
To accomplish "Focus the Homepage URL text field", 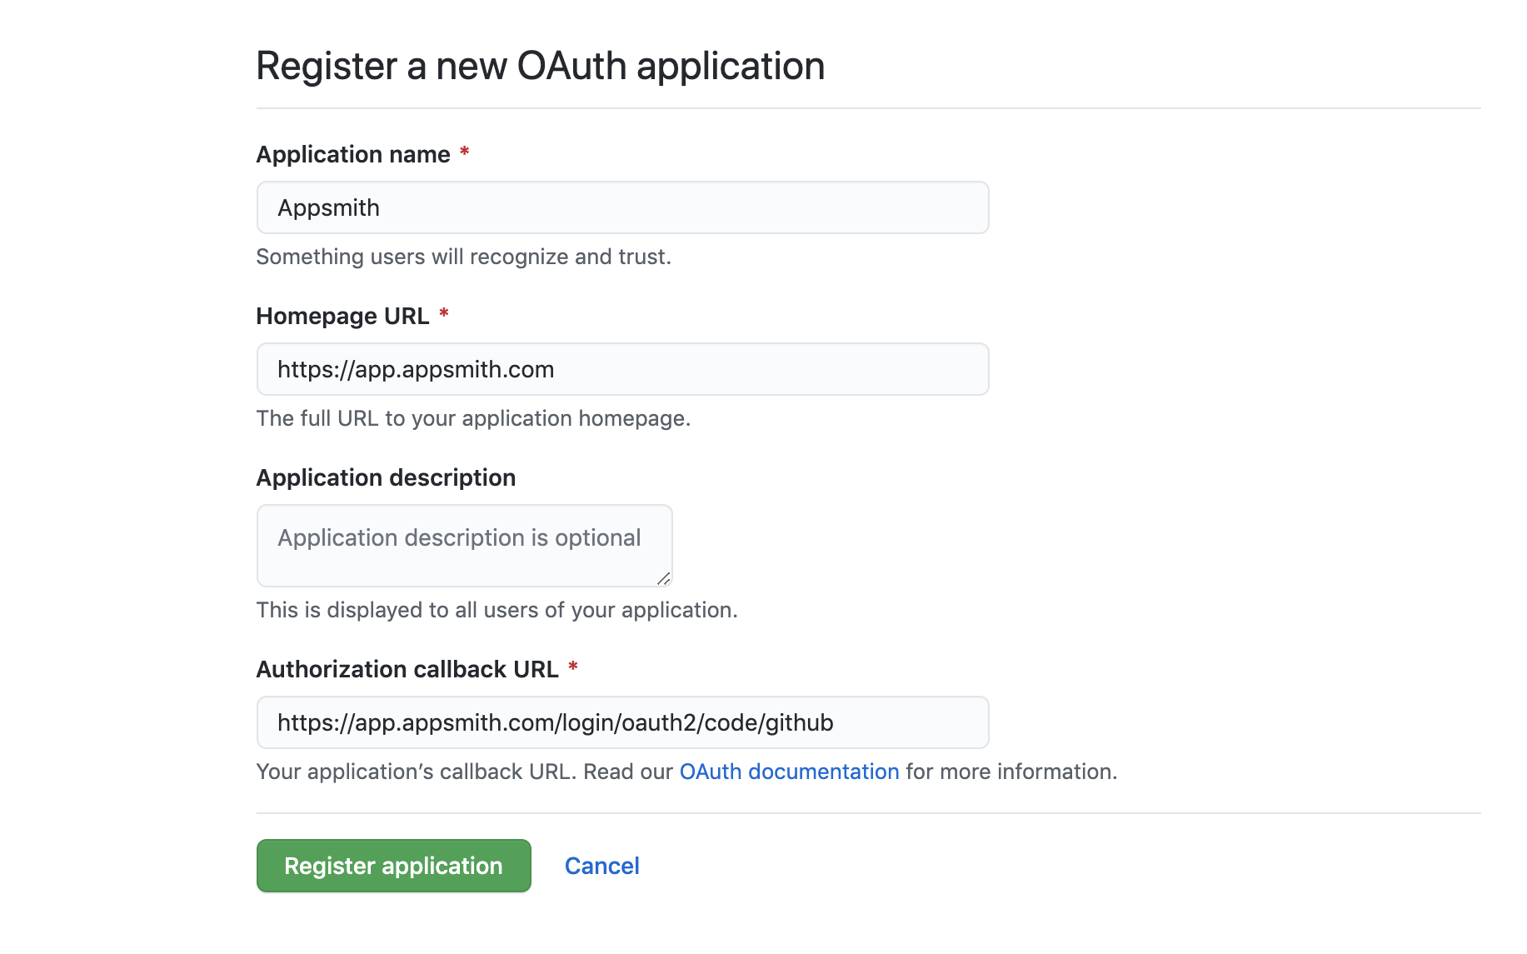I will point(622,369).
